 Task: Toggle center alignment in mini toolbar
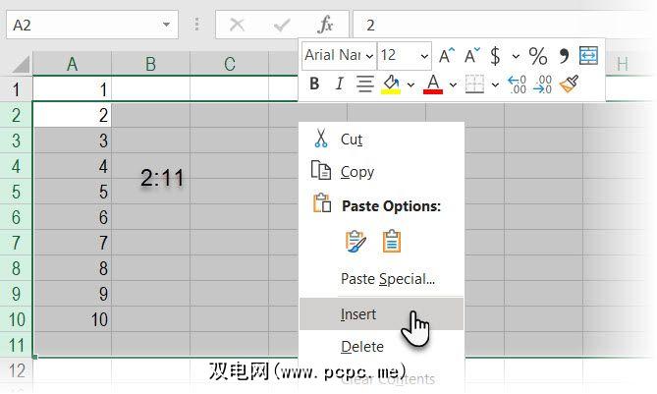(x=365, y=84)
